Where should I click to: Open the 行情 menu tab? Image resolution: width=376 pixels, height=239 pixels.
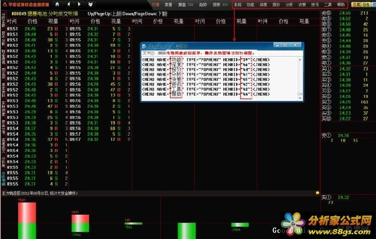click(156, 5)
